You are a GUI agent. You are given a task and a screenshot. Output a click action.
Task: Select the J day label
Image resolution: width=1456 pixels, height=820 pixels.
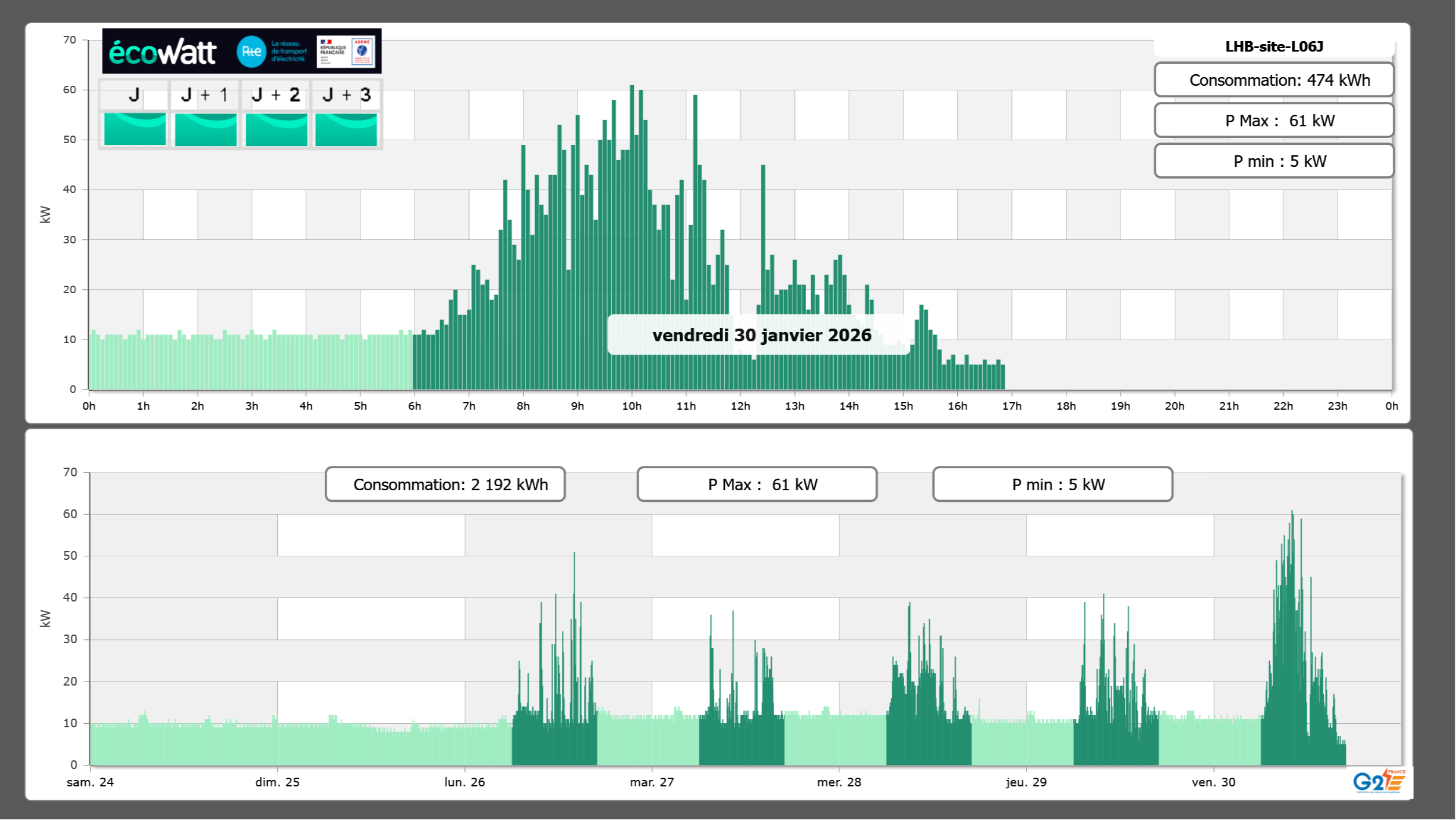tap(134, 95)
